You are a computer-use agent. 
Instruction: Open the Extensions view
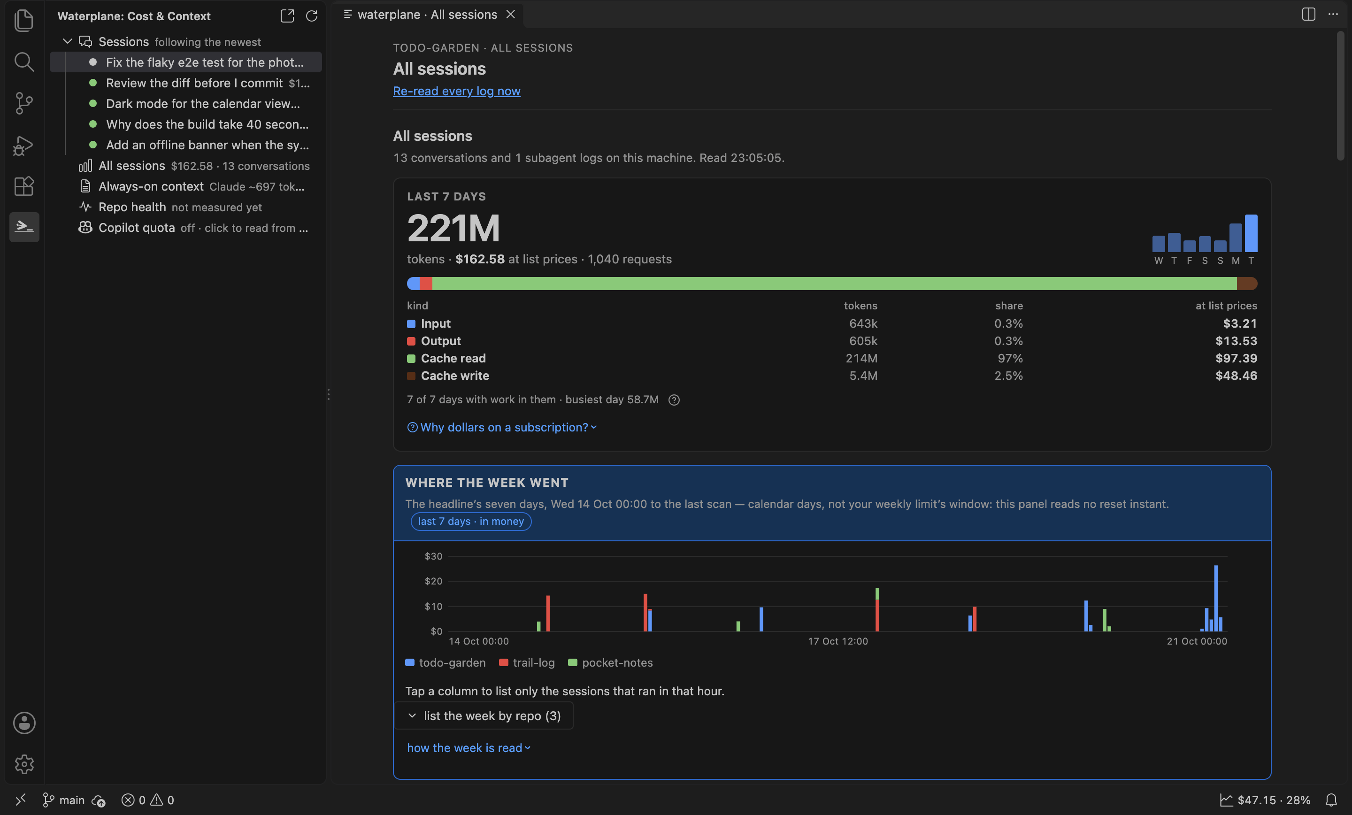click(23, 186)
